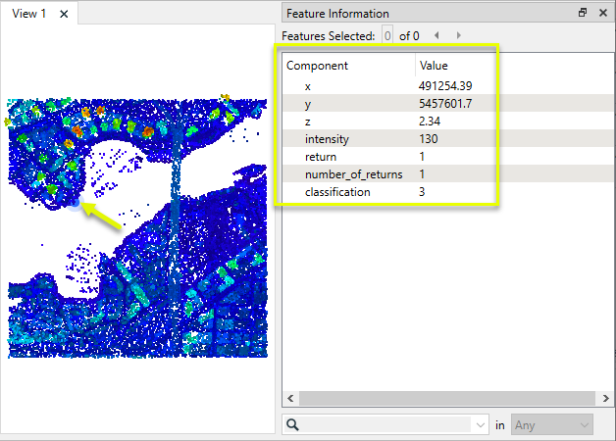616x441 pixels.
Task: Sort by the Component column header
Action: pyautogui.click(x=347, y=66)
